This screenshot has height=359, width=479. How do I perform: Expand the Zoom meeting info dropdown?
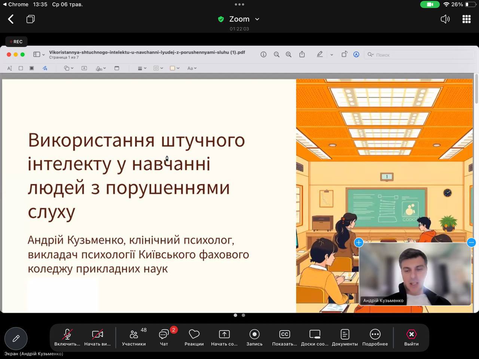coord(257,19)
